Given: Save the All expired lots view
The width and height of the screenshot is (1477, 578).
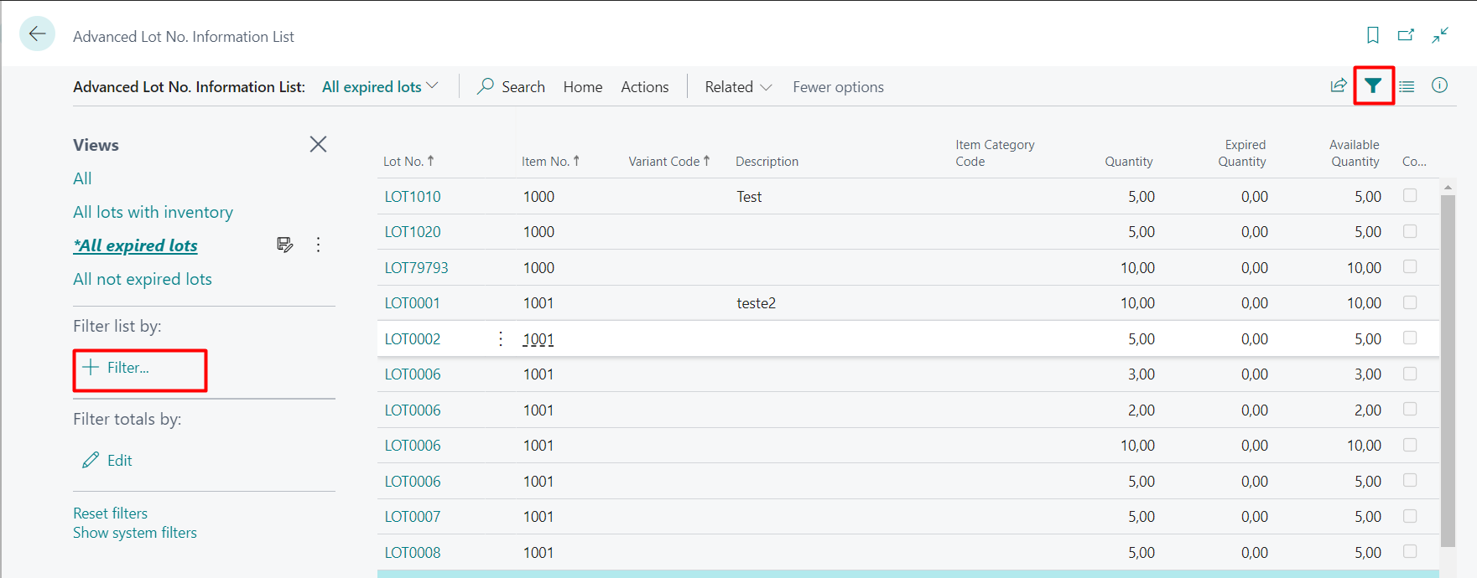Looking at the screenshot, I should [284, 245].
